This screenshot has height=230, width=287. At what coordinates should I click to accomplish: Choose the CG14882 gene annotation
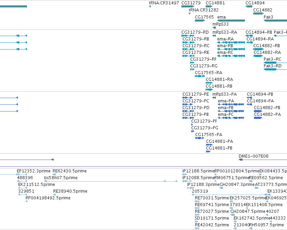click(258, 13)
